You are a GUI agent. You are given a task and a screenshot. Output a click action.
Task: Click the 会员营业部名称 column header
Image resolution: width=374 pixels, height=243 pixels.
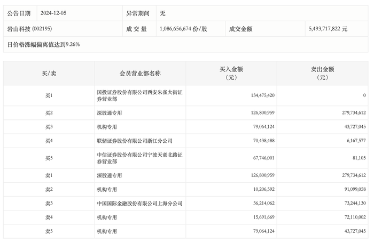[140, 74]
